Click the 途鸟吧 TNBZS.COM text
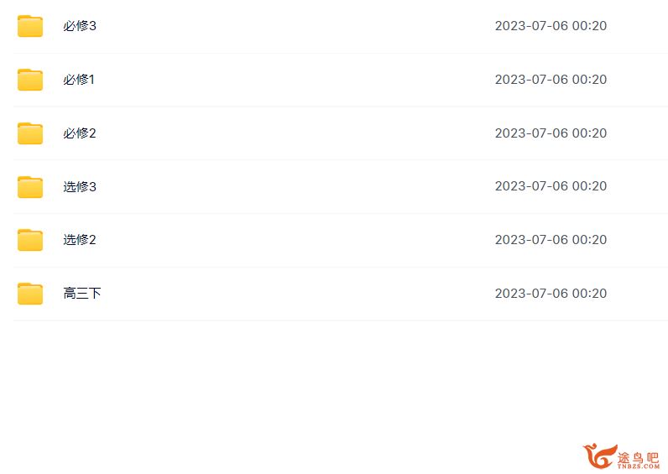The width and height of the screenshot is (668, 474). click(638, 460)
